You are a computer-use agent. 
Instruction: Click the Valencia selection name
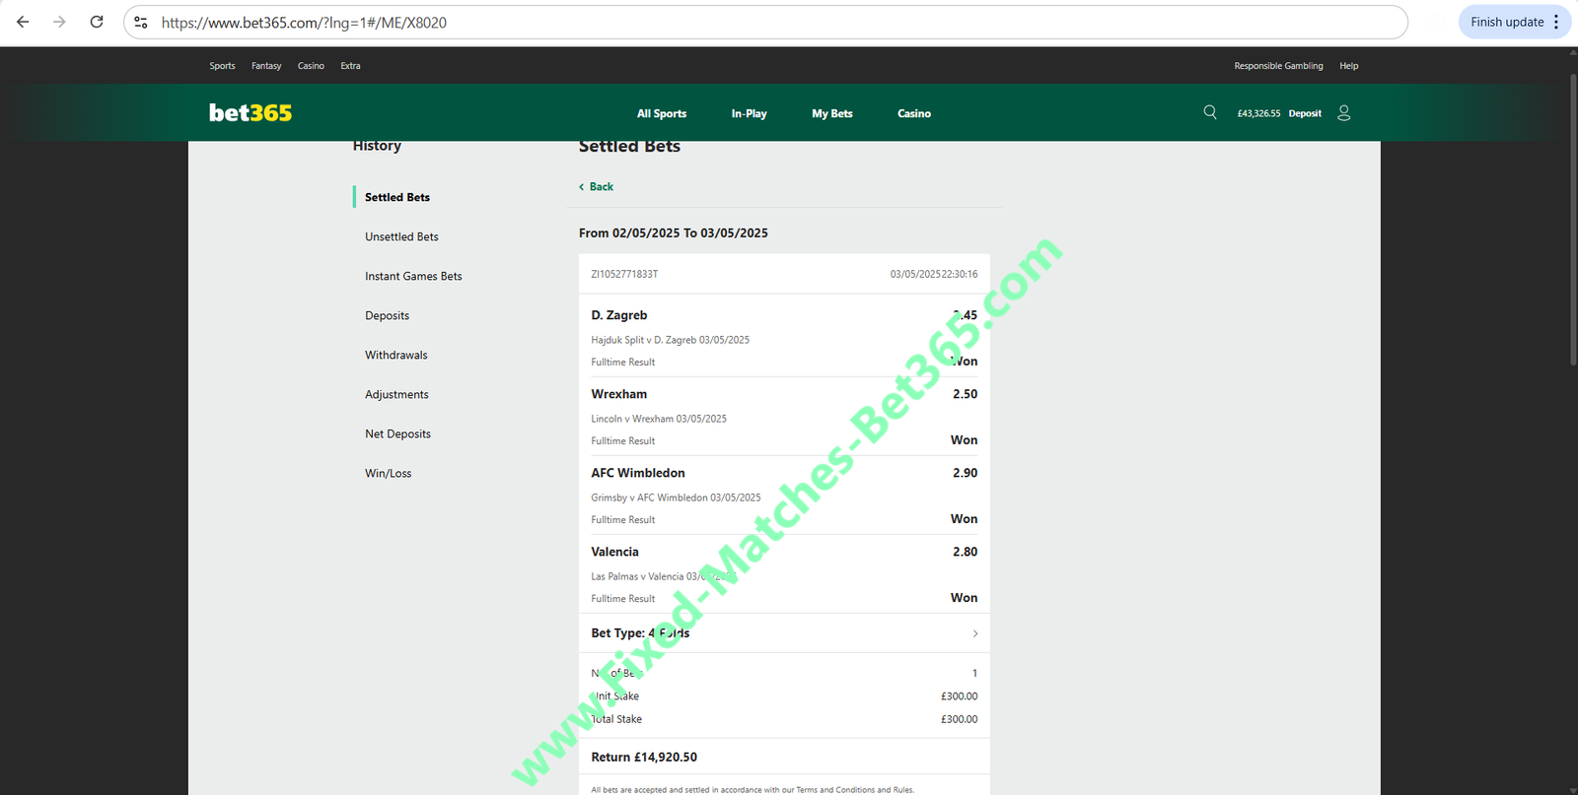tap(615, 552)
